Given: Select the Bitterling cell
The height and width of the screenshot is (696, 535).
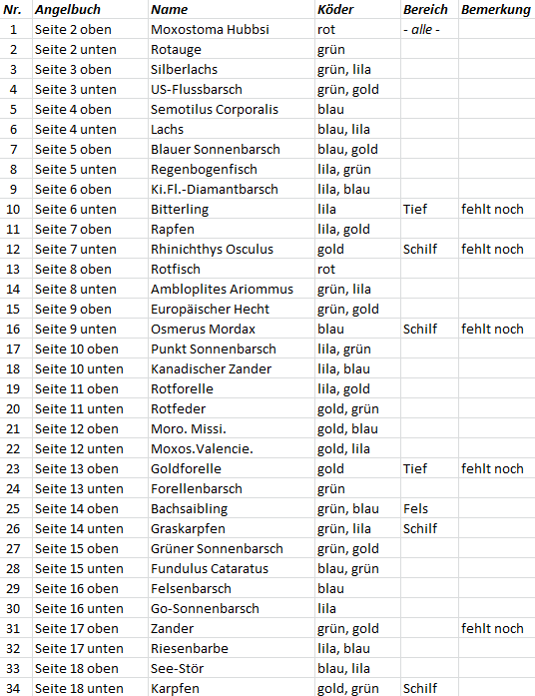Looking at the screenshot, I should (232, 209).
